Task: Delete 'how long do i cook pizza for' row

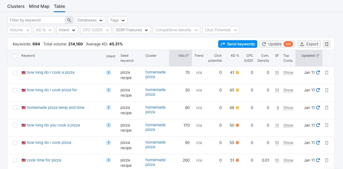Action: click(x=327, y=90)
